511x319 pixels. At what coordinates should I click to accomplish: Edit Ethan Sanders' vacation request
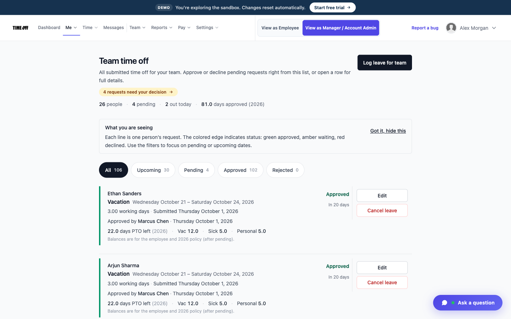point(382,196)
